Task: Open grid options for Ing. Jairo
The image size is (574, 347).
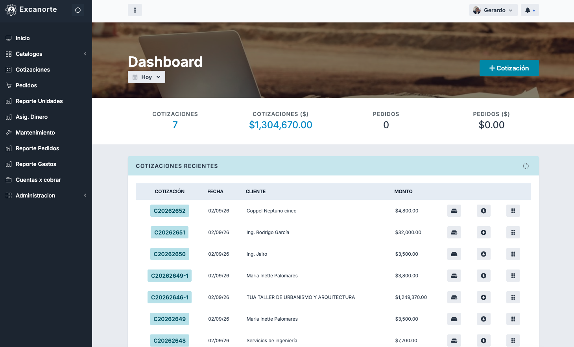Action: [513, 254]
